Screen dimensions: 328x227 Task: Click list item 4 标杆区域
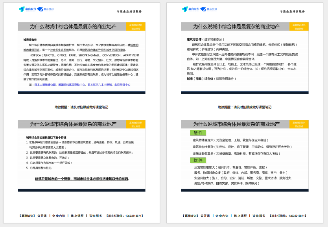(49, 163)
